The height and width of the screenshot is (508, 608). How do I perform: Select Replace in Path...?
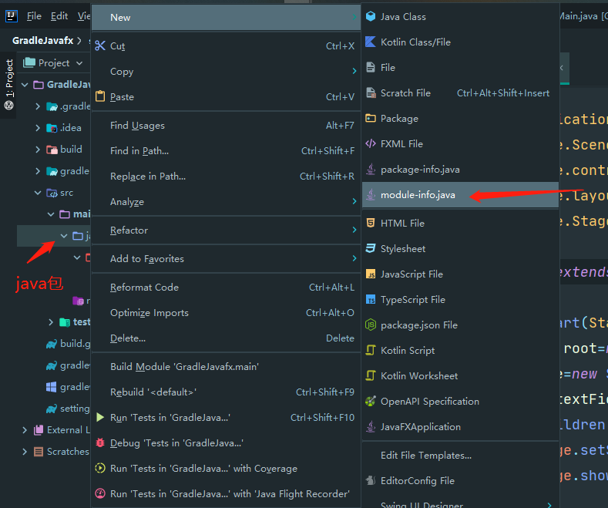click(x=226, y=177)
